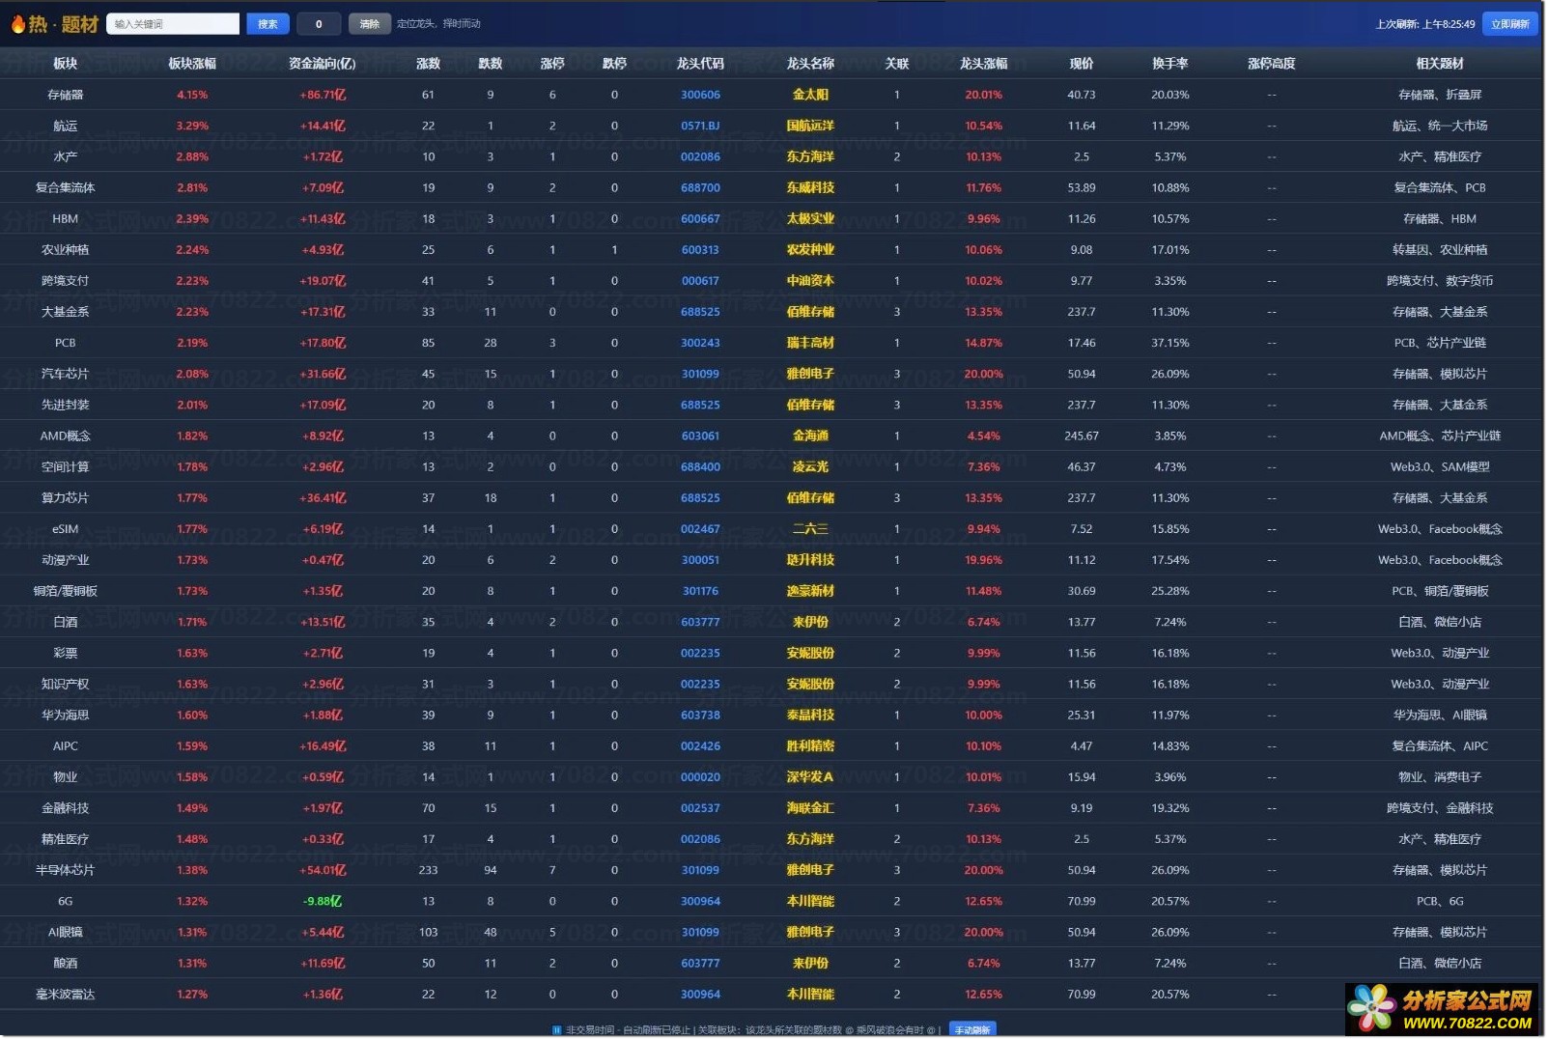Click leader name 东威科技
The height and width of the screenshot is (1039, 1548).
tap(811, 188)
